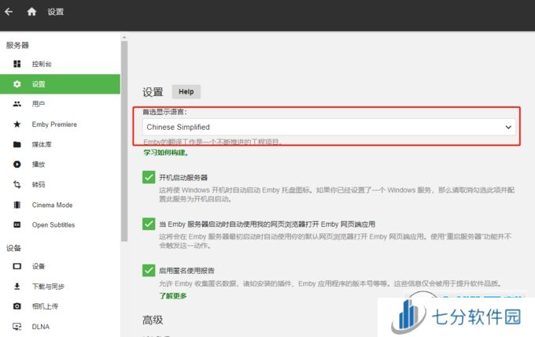The image size is (535, 337).
Task: Click the 设置 title in header bar
Action: click(56, 12)
